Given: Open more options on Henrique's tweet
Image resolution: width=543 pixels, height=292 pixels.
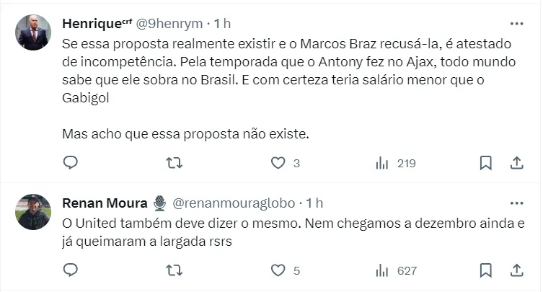Looking at the screenshot, I should click(516, 22).
